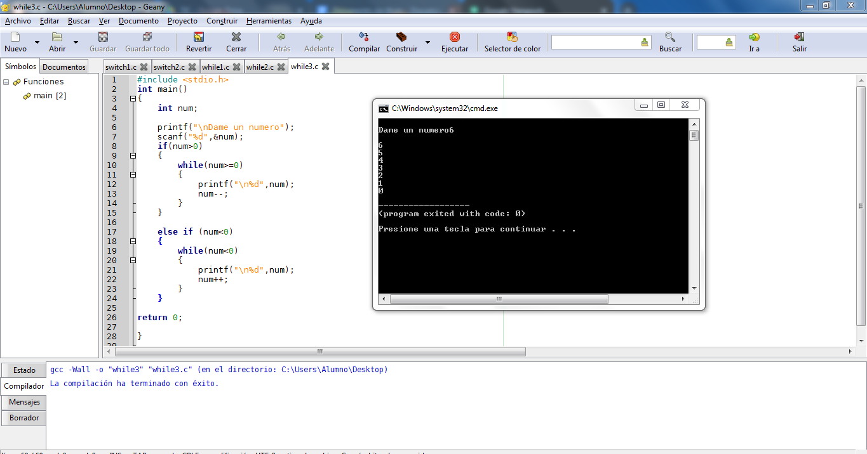This screenshot has width=867, height=454.
Task: Switch to the Documentos sidebar tab
Action: click(64, 67)
